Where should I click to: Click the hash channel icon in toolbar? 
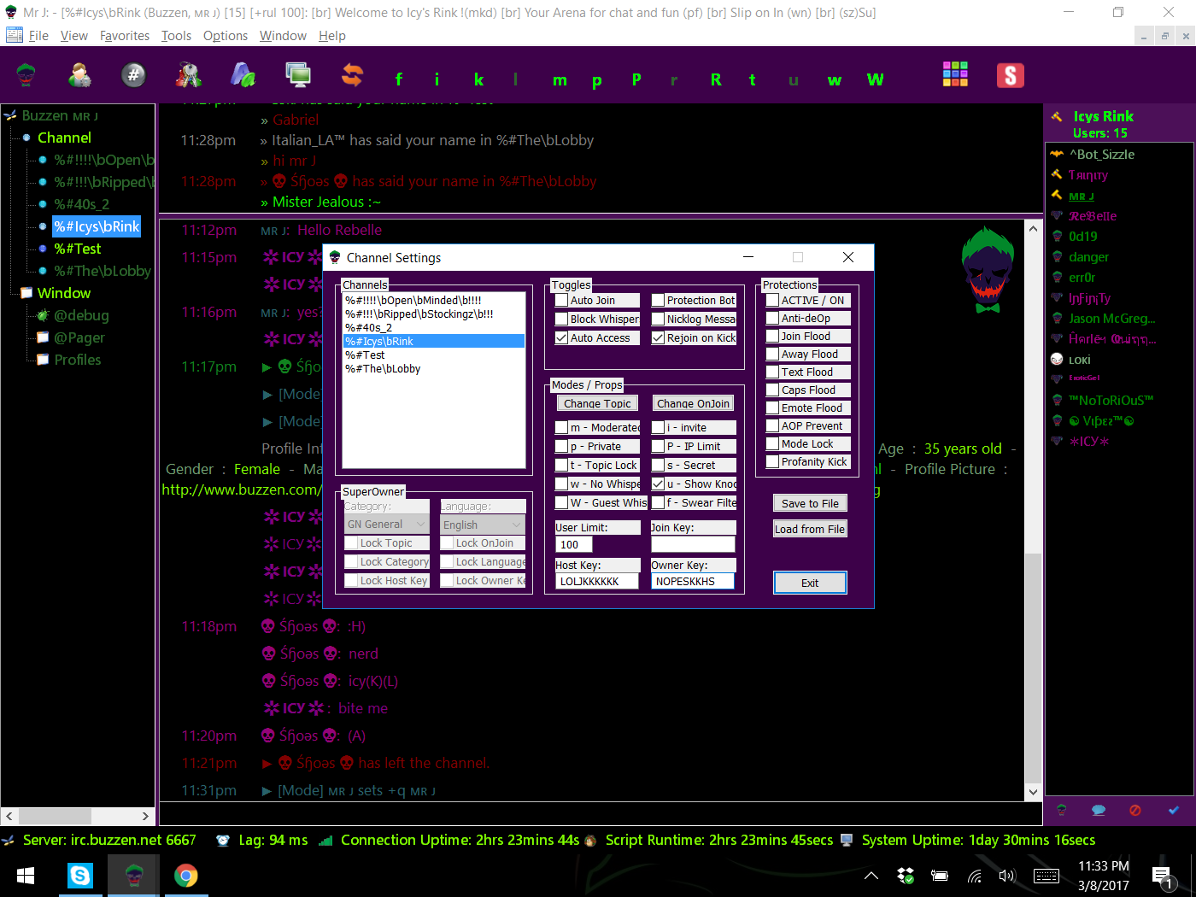[x=133, y=76]
